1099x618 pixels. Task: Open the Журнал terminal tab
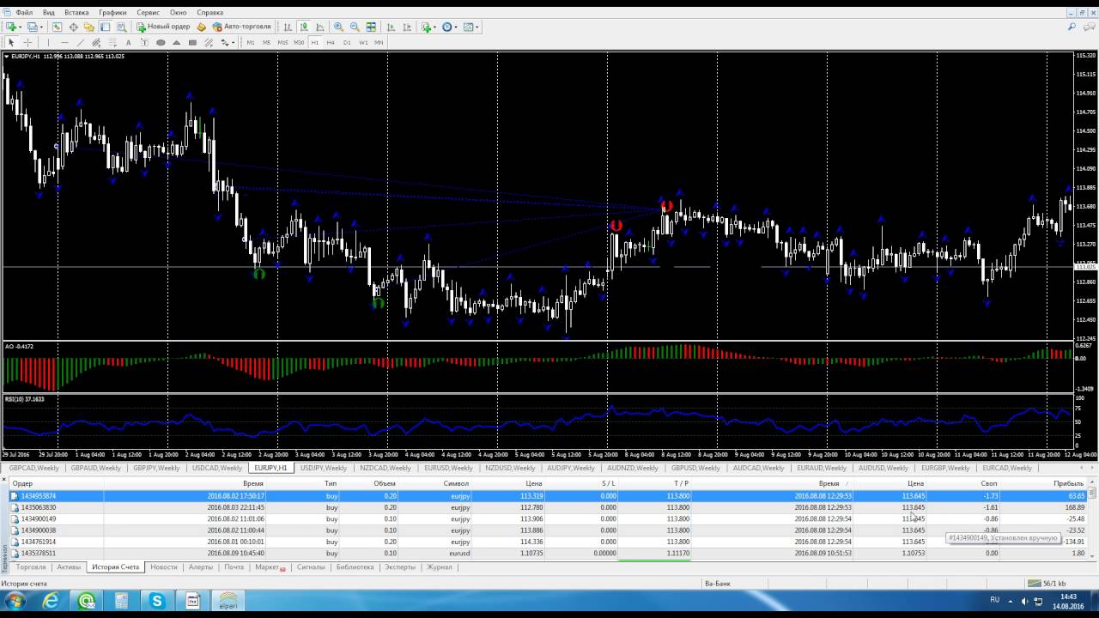click(440, 567)
